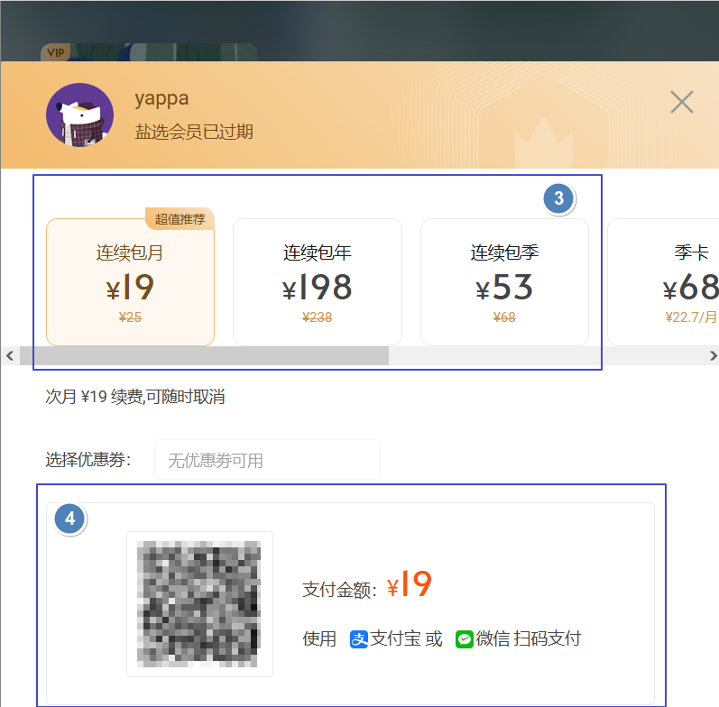Click the username yappa
Screen dimensions: 719x707
[x=161, y=99]
